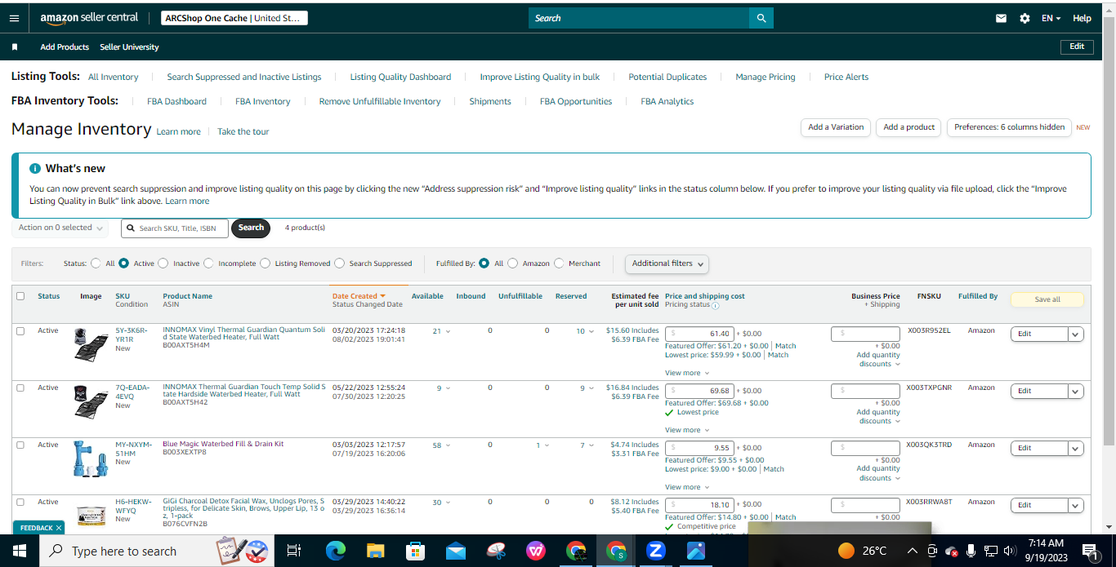Open Task View on the taskbar
This screenshot has height=567, width=1116.
point(294,551)
